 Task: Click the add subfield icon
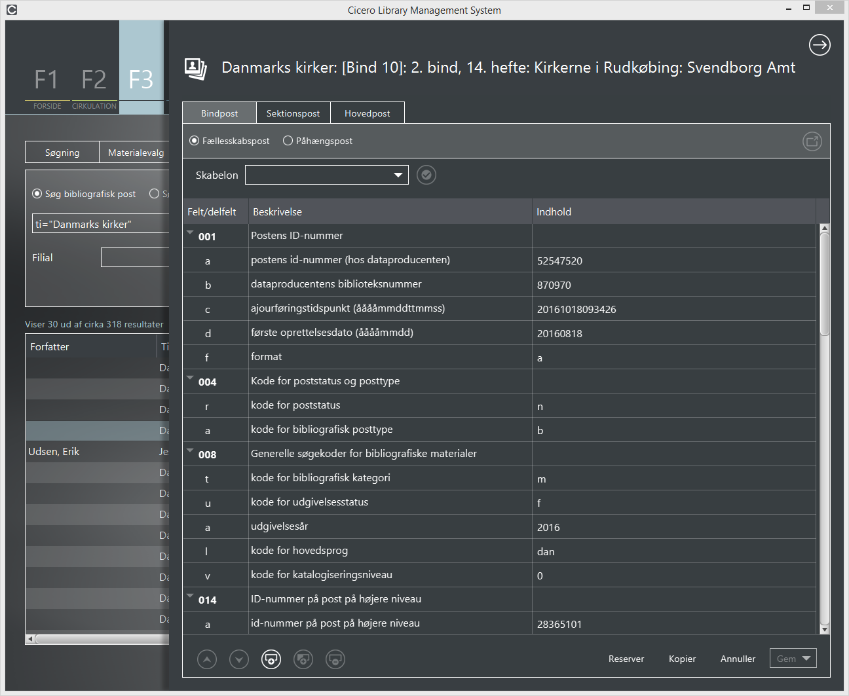(303, 659)
